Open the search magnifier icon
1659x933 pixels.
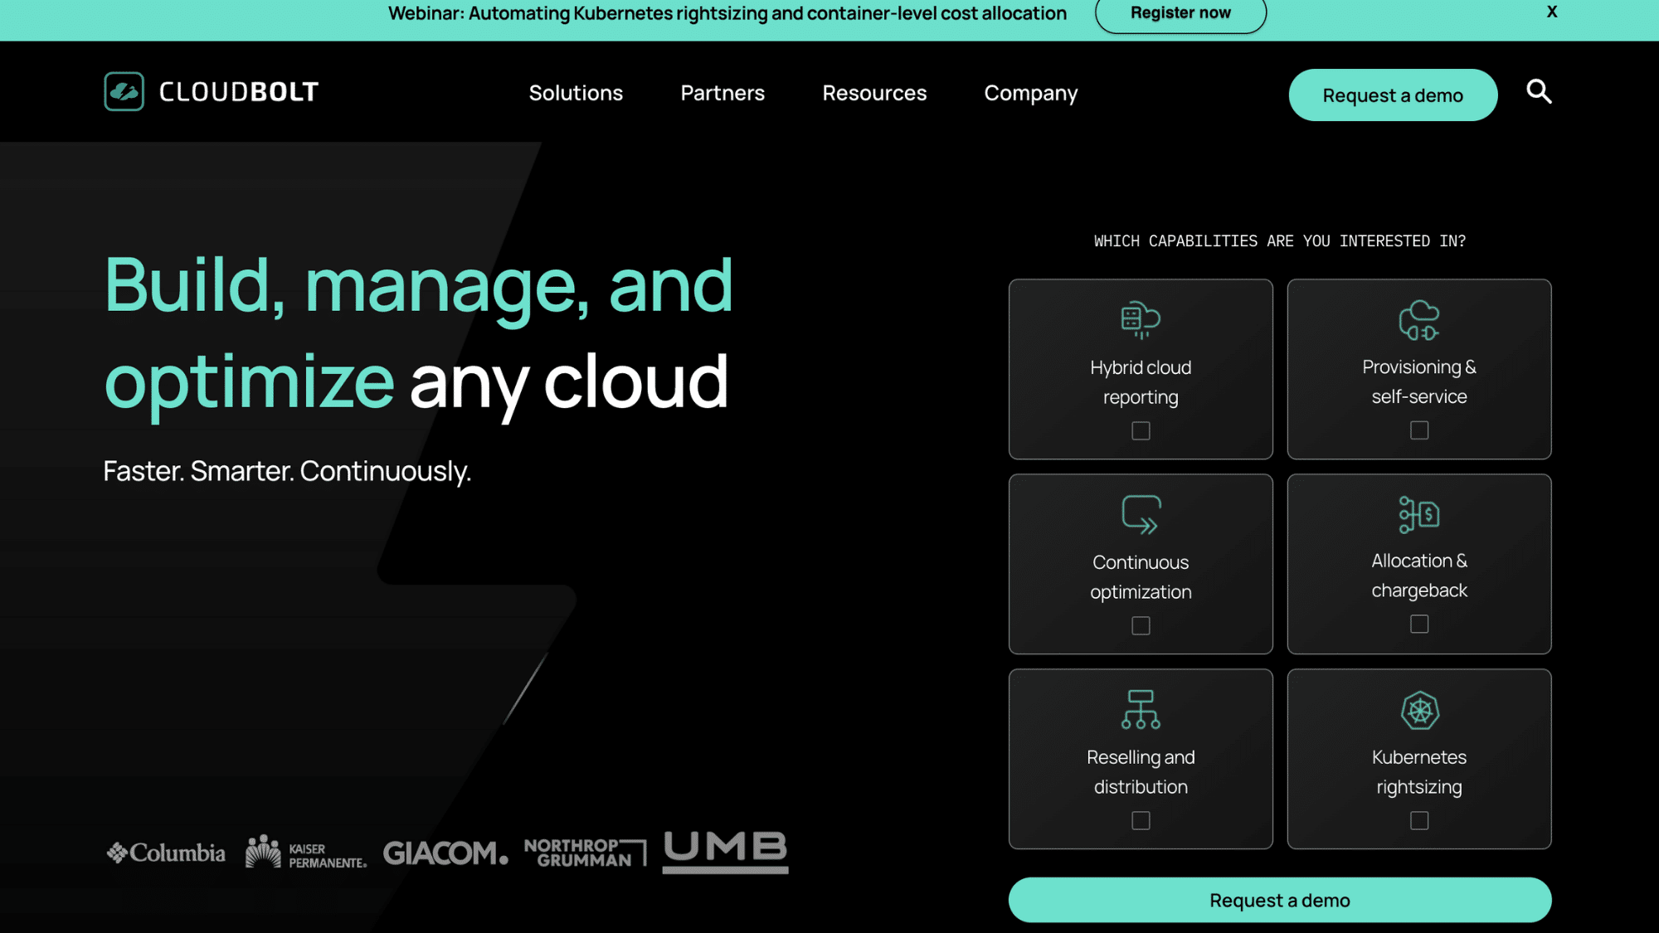[1539, 91]
